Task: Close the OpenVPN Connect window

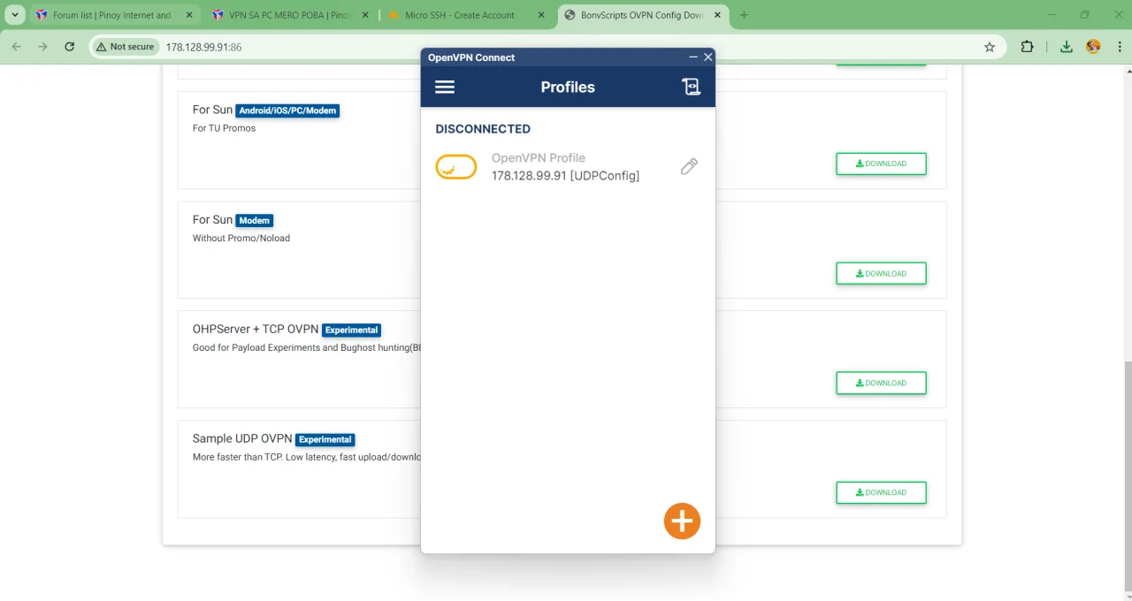Action: (x=707, y=57)
